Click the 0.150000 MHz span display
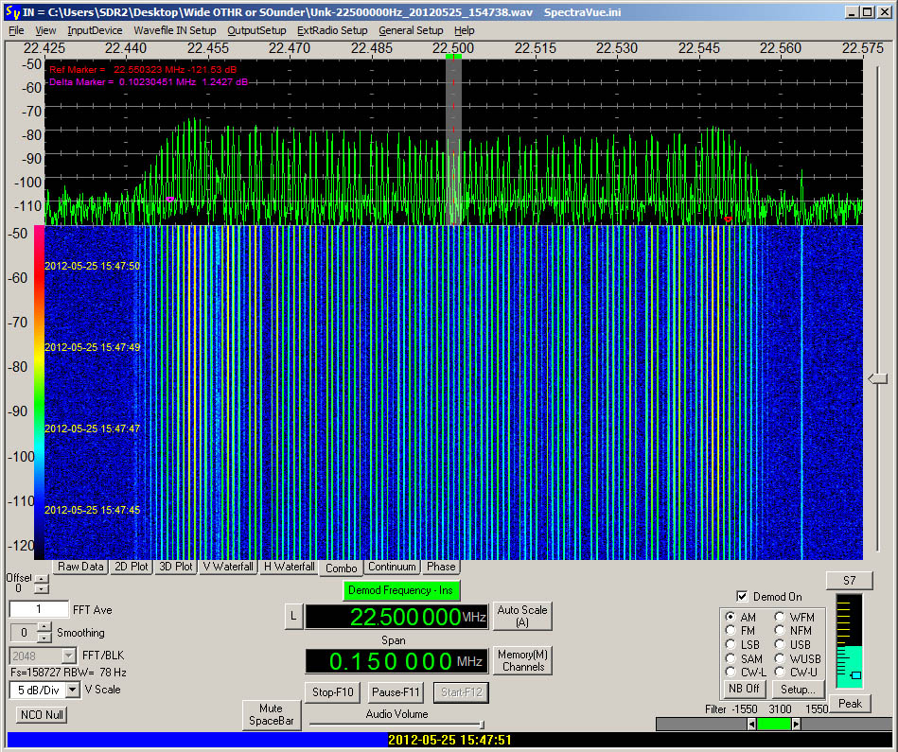The image size is (898, 752). pyautogui.click(x=396, y=661)
